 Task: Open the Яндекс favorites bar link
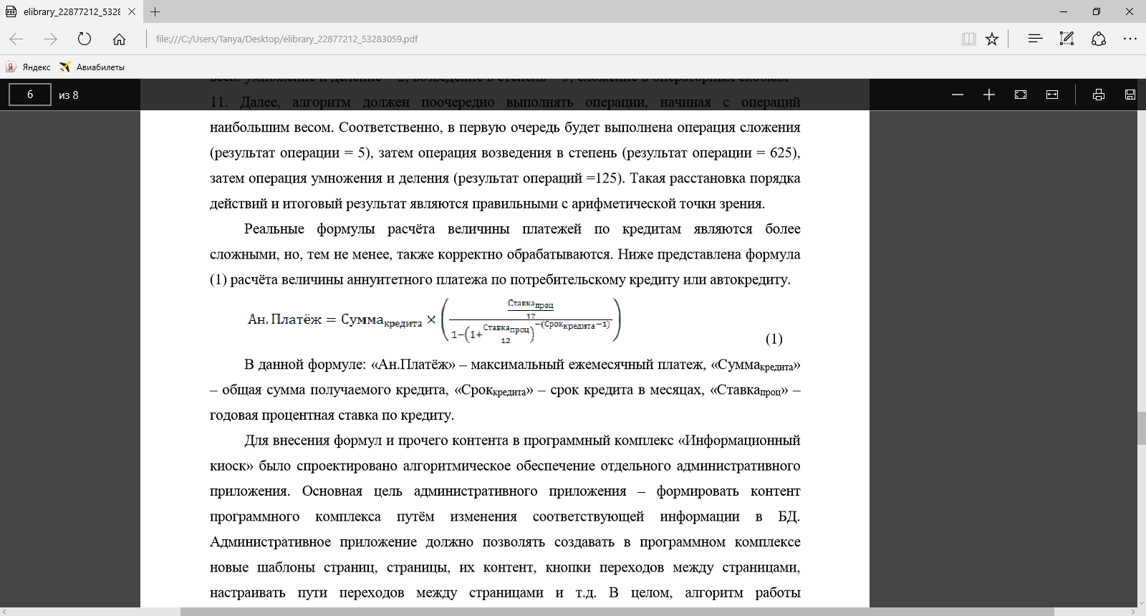[29, 67]
